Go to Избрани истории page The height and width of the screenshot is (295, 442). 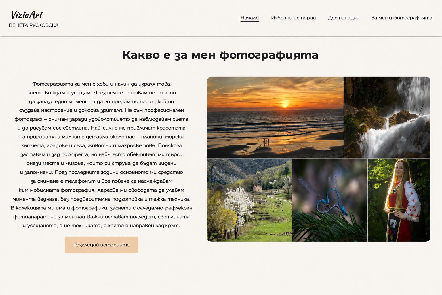click(x=293, y=18)
